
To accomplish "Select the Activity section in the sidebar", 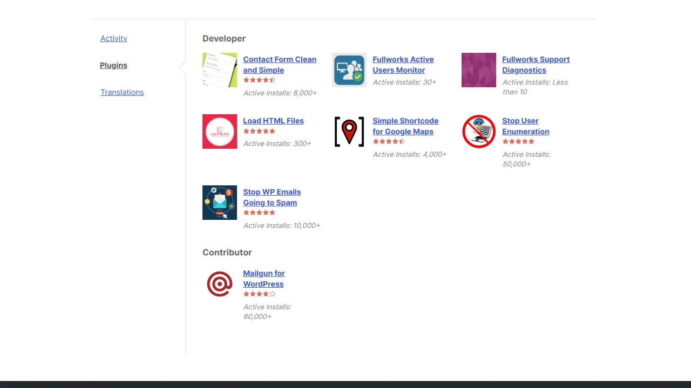I will (113, 38).
